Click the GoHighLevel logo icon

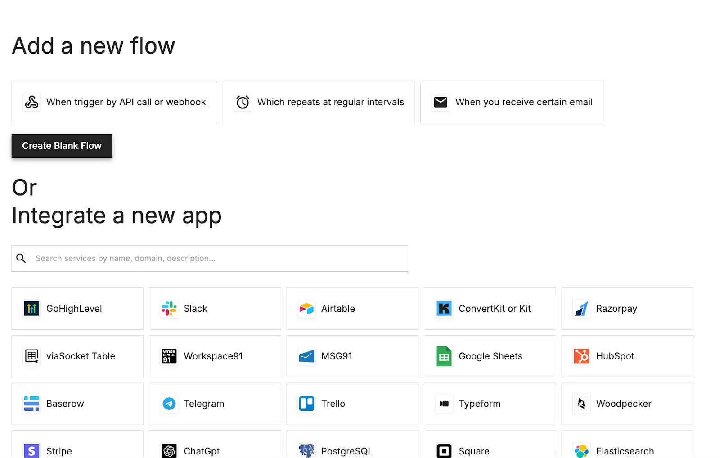click(31, 309)
